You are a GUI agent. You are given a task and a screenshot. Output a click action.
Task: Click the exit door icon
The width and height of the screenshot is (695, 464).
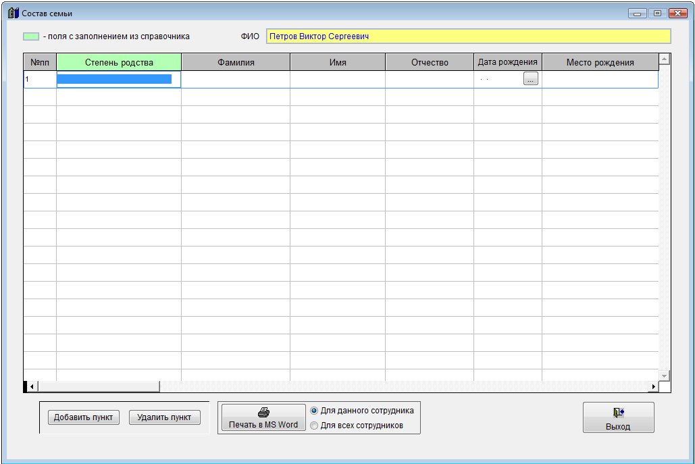pos(618,413)
